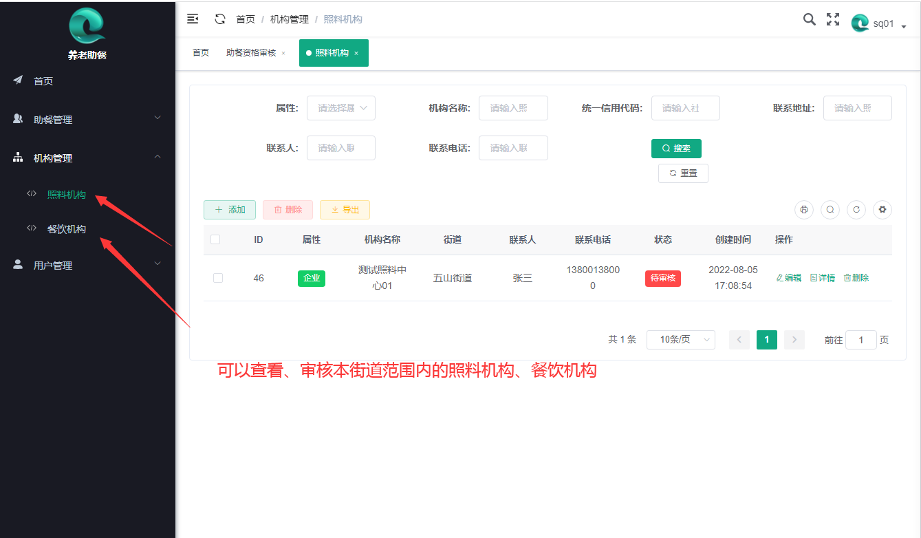Click the red 删除 button above table

[288, 210]
